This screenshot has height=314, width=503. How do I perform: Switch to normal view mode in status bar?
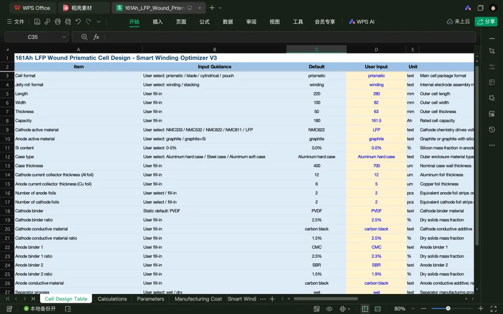(x=365, y=308)
